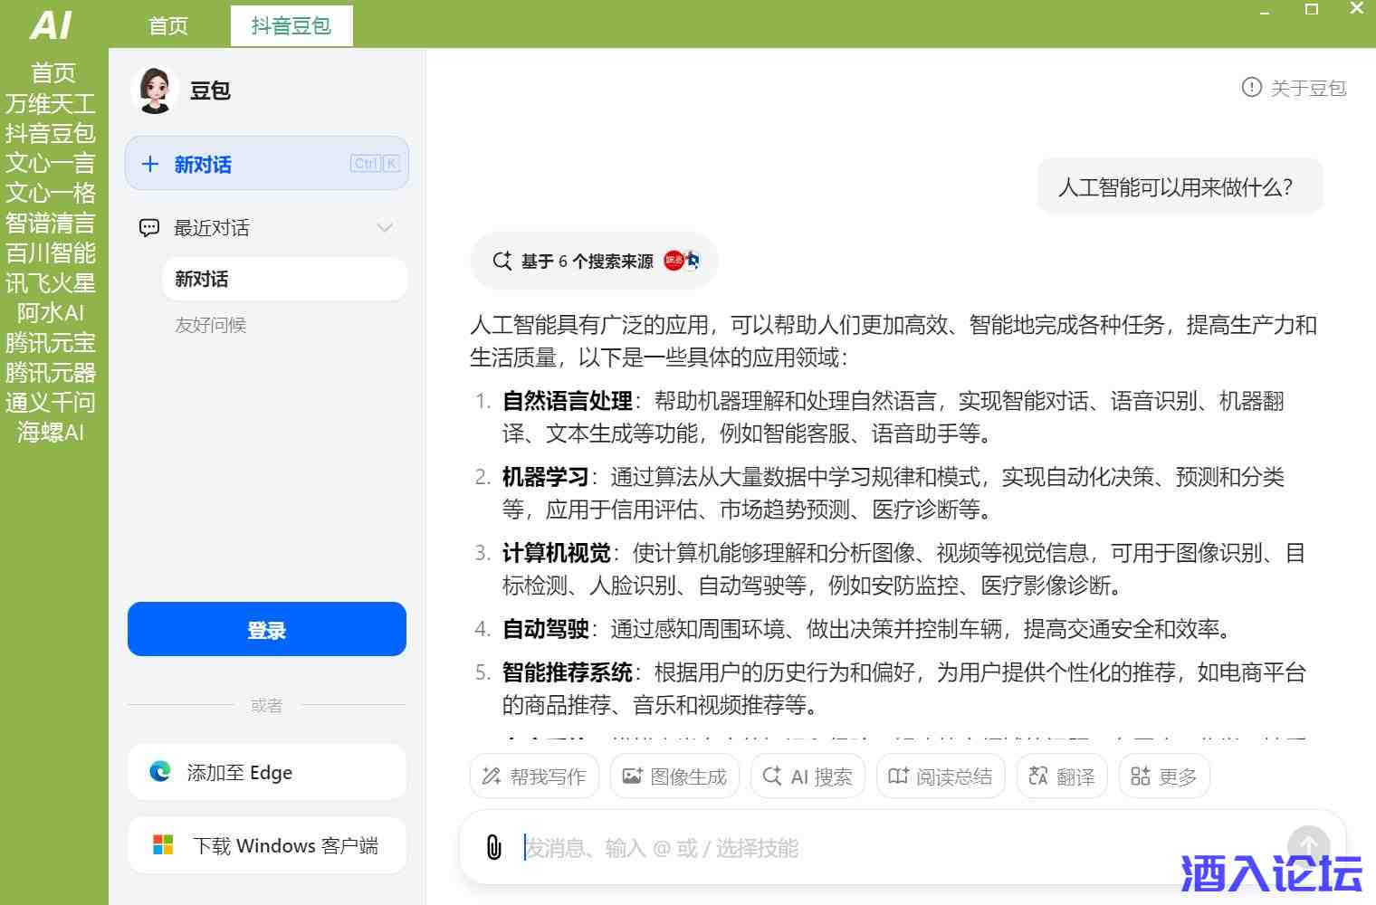
Task: Click the 豆包 avatar picture
Action: 155,90
